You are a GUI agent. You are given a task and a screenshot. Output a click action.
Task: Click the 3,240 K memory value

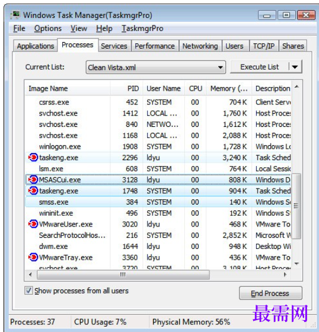coord(235,158)
